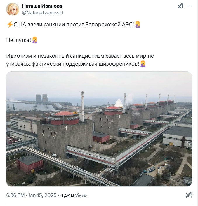This screenshot has height=206, width=198.
Task: Open the Grok explain-post icon
Action: coord(180,6)
